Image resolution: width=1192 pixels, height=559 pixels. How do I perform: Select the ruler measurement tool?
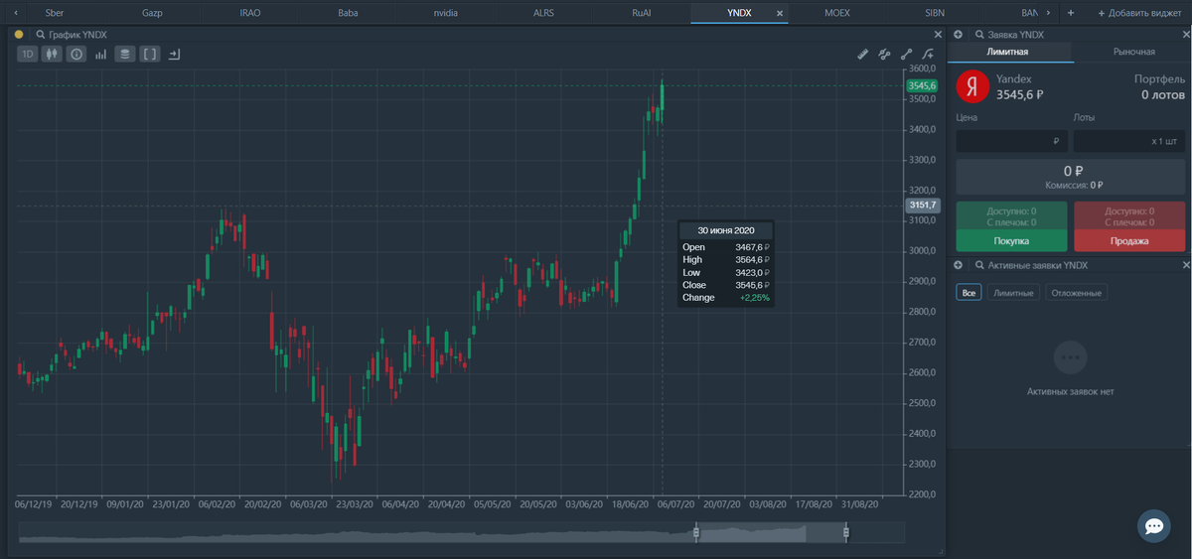pyautogui.click(x=862, y=54)
